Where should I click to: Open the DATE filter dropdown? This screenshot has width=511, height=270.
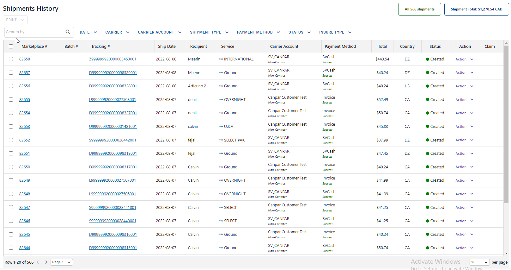click(88, 32)
